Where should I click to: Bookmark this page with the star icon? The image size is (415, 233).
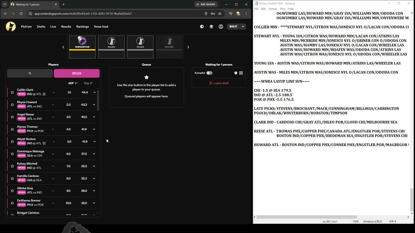[220, 14]
